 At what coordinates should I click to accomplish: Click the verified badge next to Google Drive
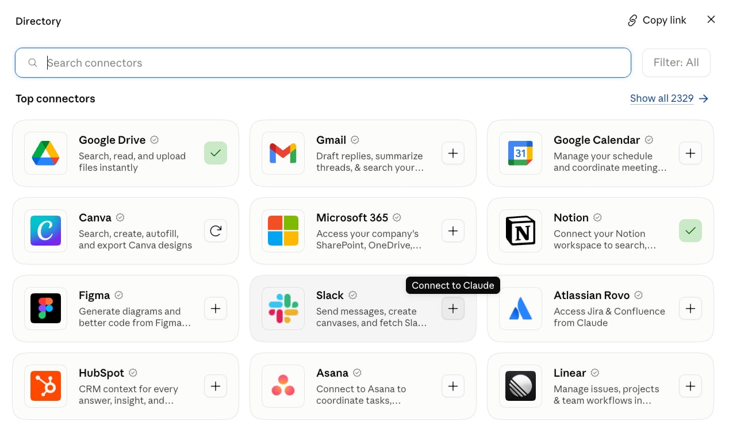[155, 140]
